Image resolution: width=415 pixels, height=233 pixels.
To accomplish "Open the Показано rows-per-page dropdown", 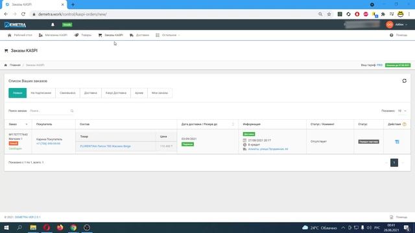I will pyautogui.click(x=402, y=111).
